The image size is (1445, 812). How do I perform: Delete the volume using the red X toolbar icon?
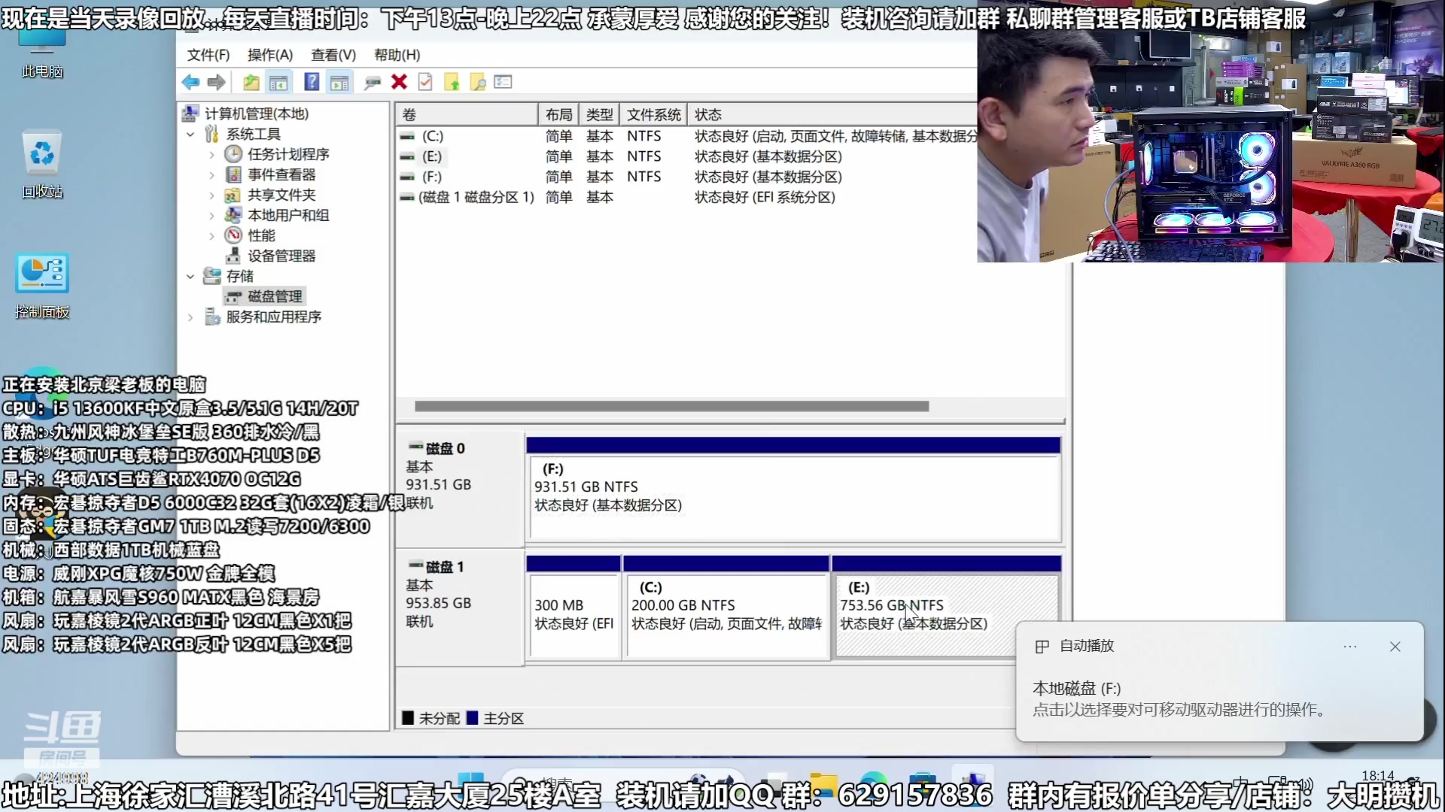[399, 82]
